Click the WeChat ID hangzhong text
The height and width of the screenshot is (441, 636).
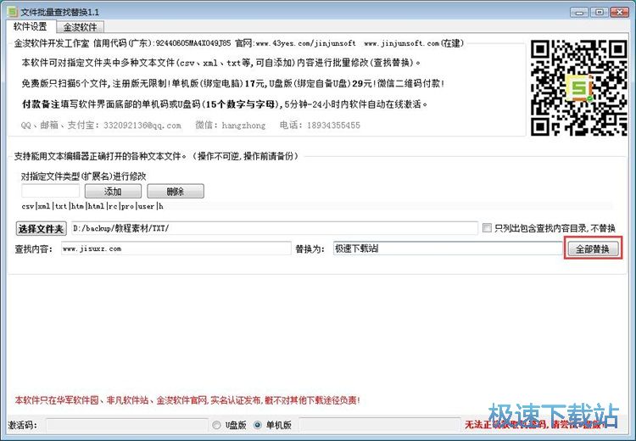click(243, 126)
